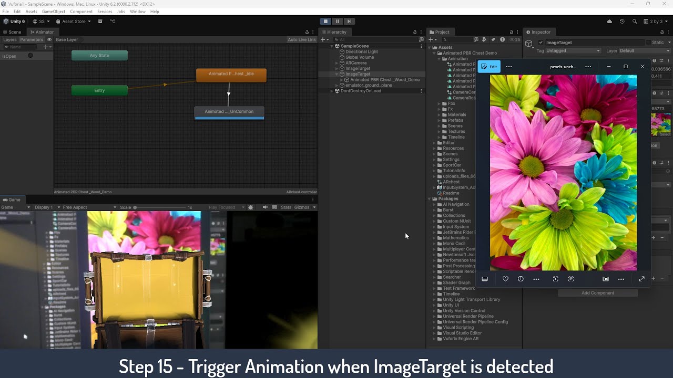
Task: Toggle the ImageTarget active checkbox in Inspector
Action: click(x=541, y=43)
